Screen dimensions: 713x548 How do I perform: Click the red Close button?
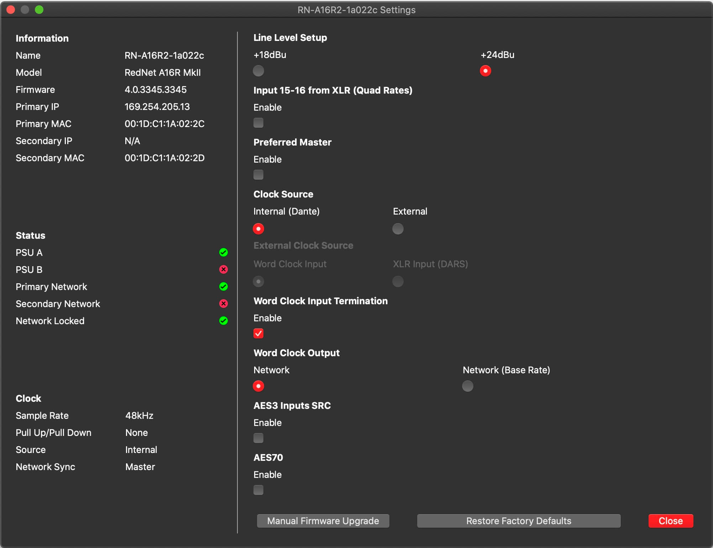coord(671,521)
